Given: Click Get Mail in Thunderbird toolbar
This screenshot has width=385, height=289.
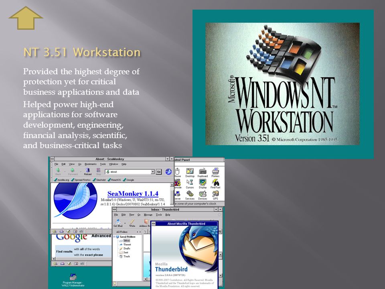Looking at the screenshot, I should pos(118,223).
